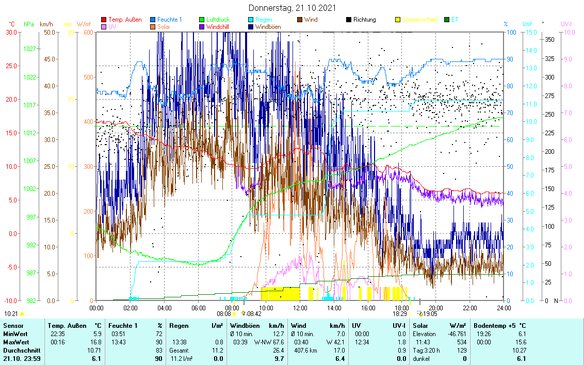584x365 pixels.
Task: Click the MaxWert row label
Action: click(16, 342)
